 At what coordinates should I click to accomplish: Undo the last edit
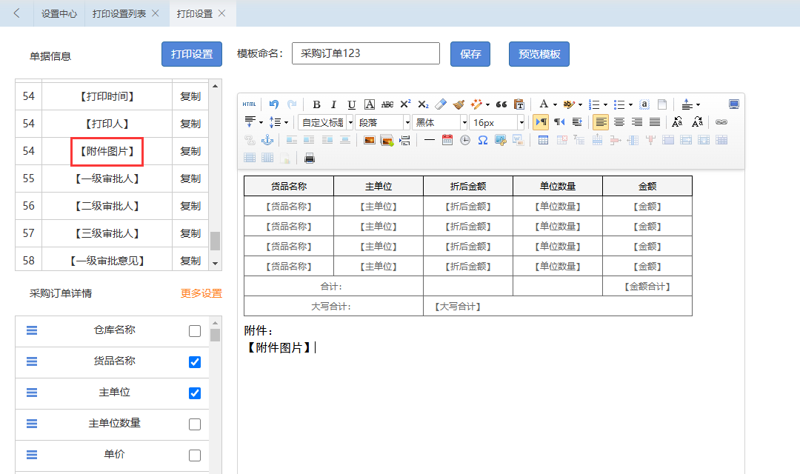point(274,104)
